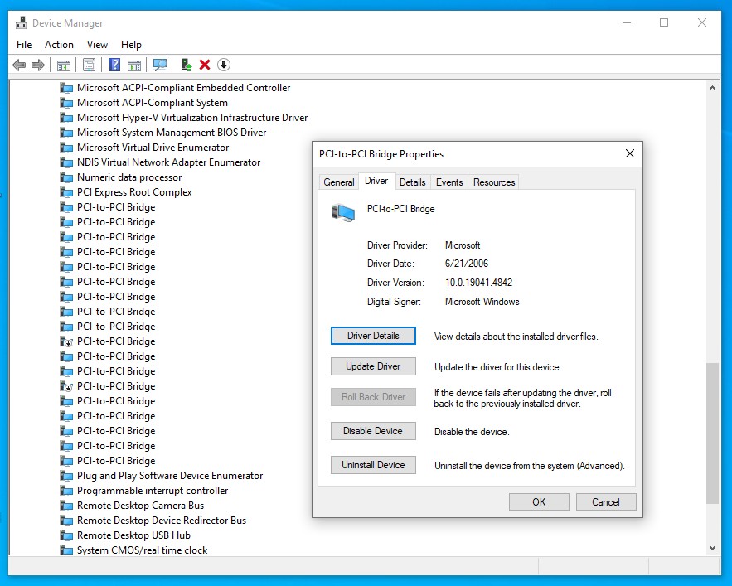
Task: Click icon beside Microsoft Hyper-V Virtualization Infrastructure Driver
Action: [67, 118]
